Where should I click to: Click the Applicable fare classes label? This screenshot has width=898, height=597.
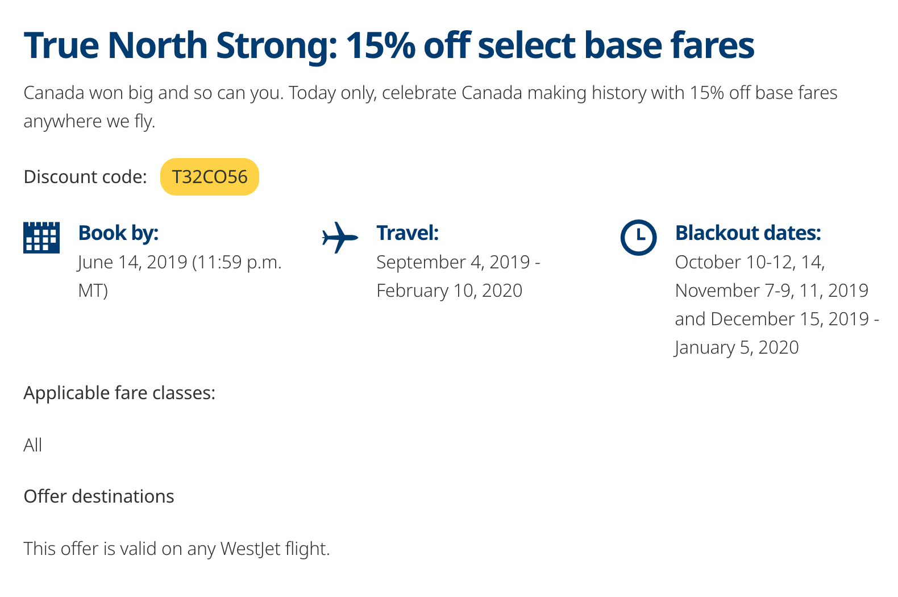[x=119, y=393]
